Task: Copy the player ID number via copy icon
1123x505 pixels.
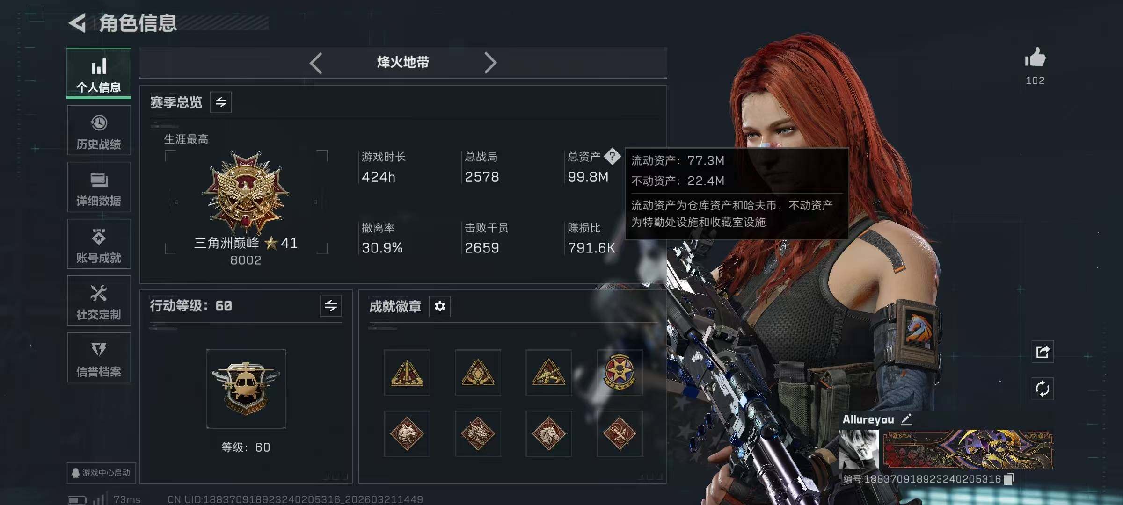Action: [1009, 479]
